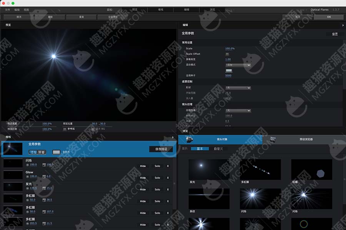The image size is (346, 230).
Task: Switch to the 预设浏览器 tab
Action: point(304,139)
